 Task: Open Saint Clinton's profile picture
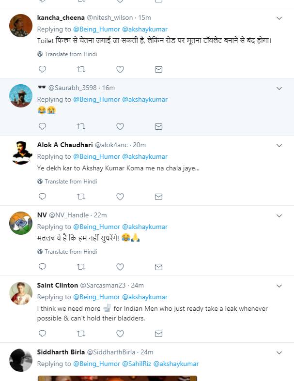point(21,292)
